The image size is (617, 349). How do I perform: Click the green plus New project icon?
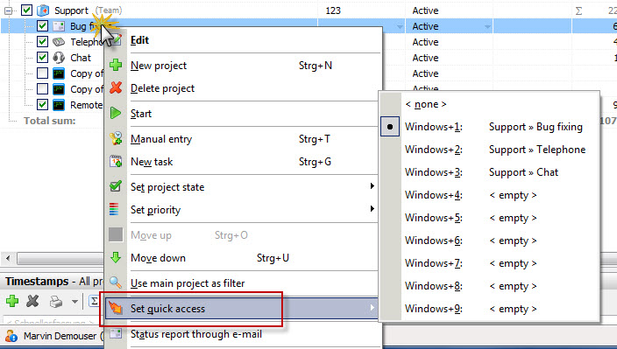pyautogui.click(x=116, y=65)
